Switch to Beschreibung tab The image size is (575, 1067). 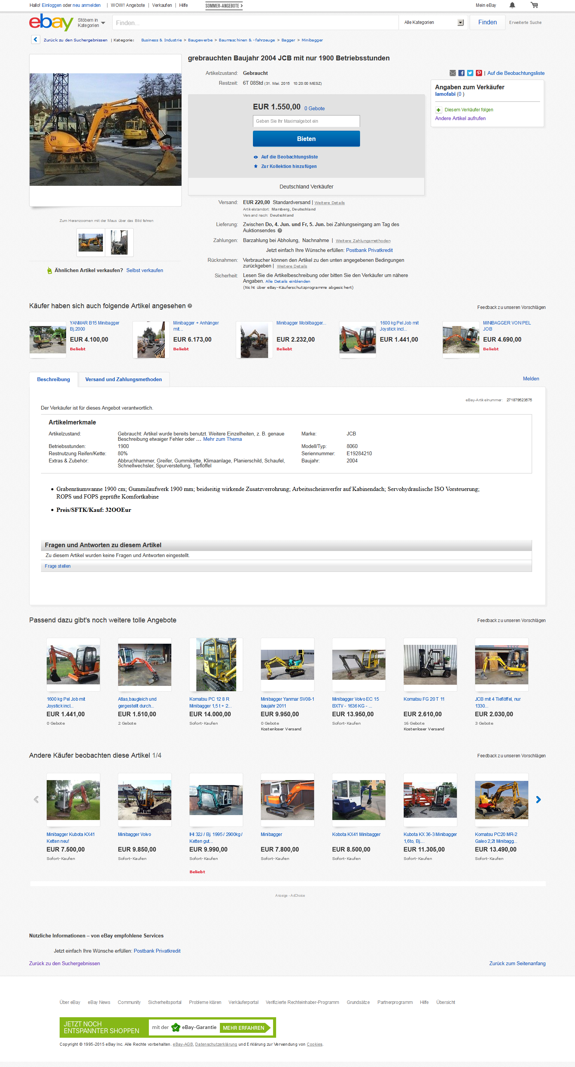tap(54, 379)
